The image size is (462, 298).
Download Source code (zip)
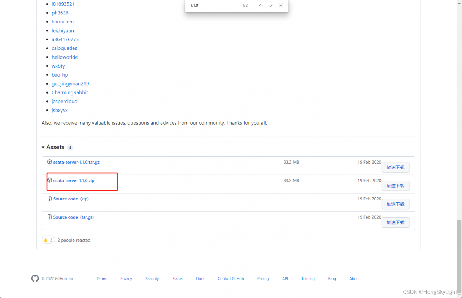click(71, 199)
